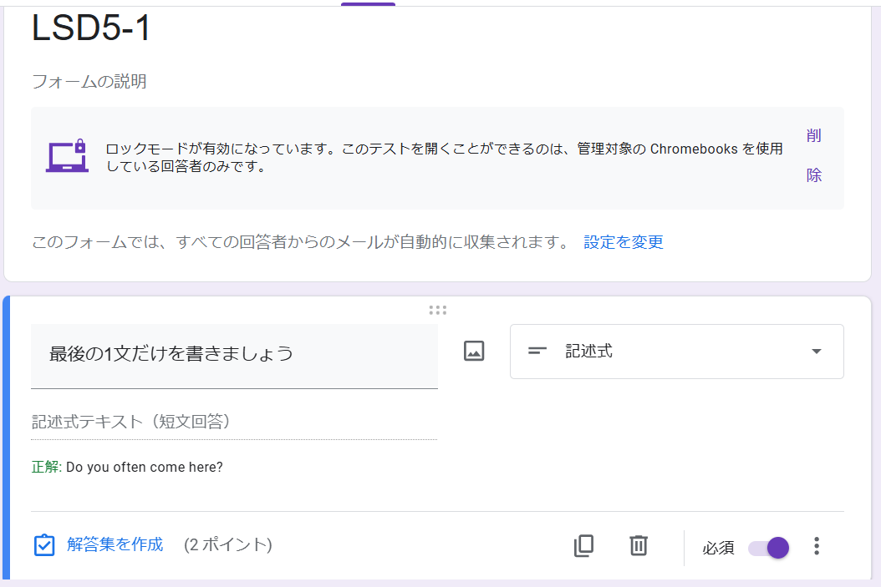Open the three-dot more options menu
881x587 pixels.
click(817, 546)
